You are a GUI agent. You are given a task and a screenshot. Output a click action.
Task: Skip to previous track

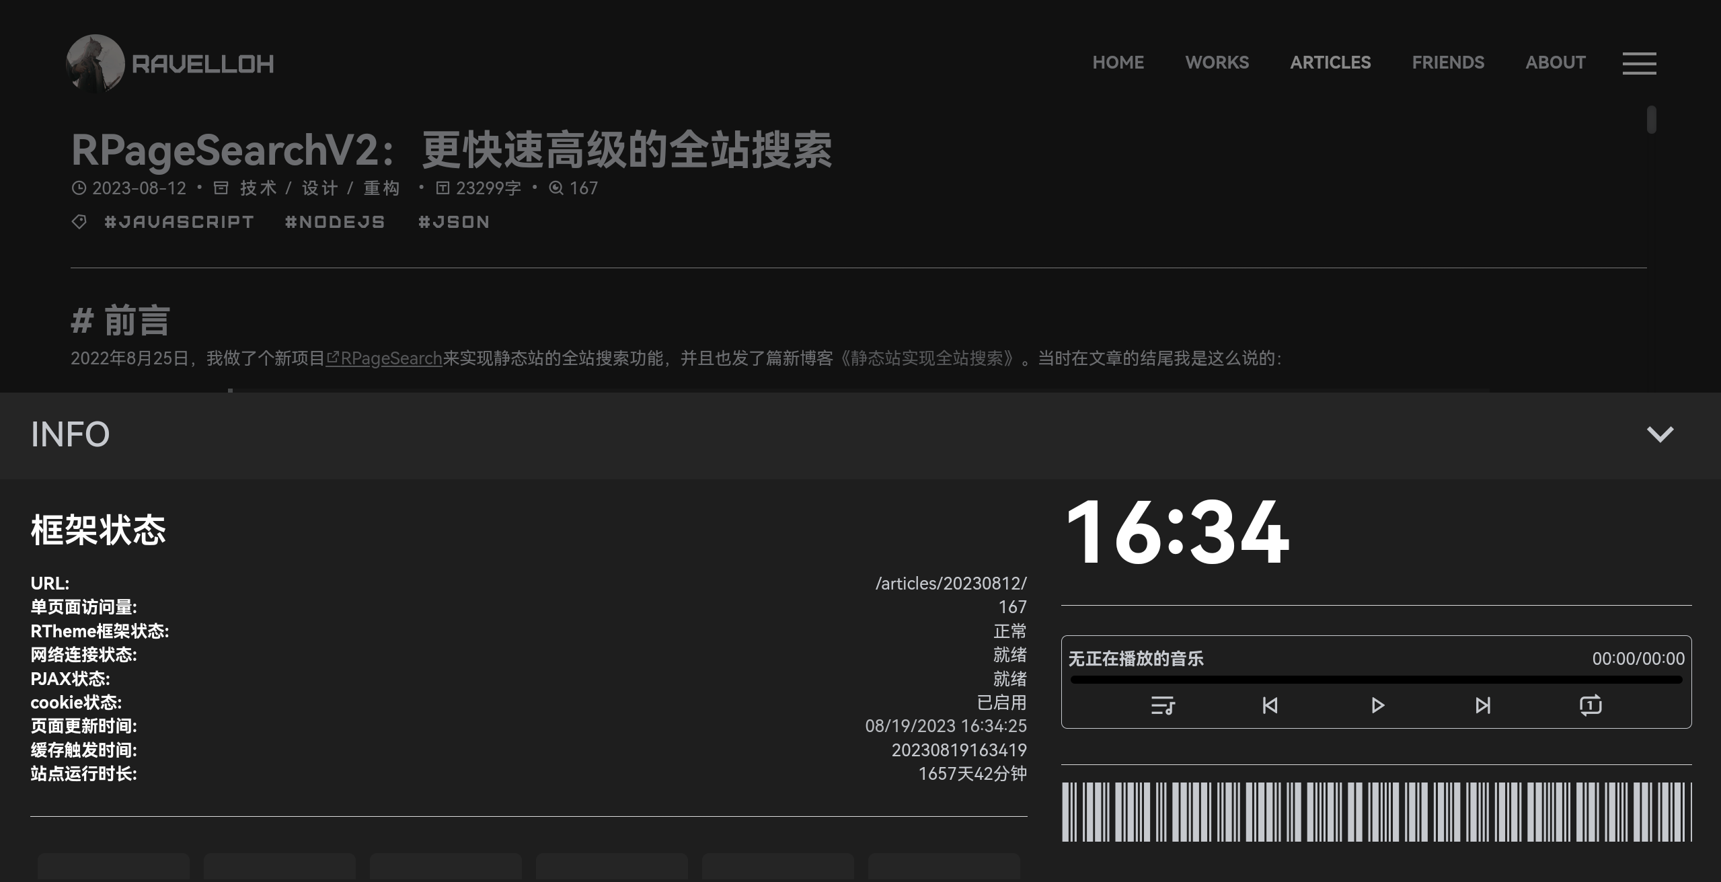1270,705
